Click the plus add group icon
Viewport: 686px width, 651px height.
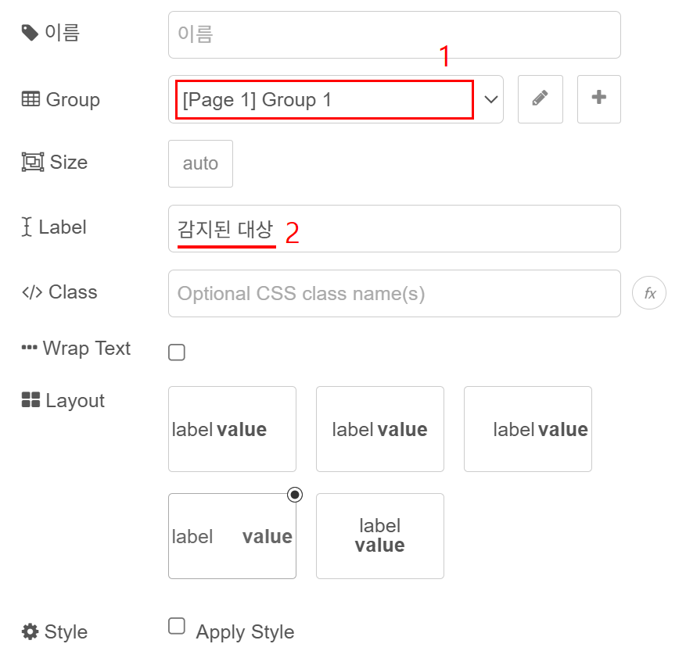(598, 99)
